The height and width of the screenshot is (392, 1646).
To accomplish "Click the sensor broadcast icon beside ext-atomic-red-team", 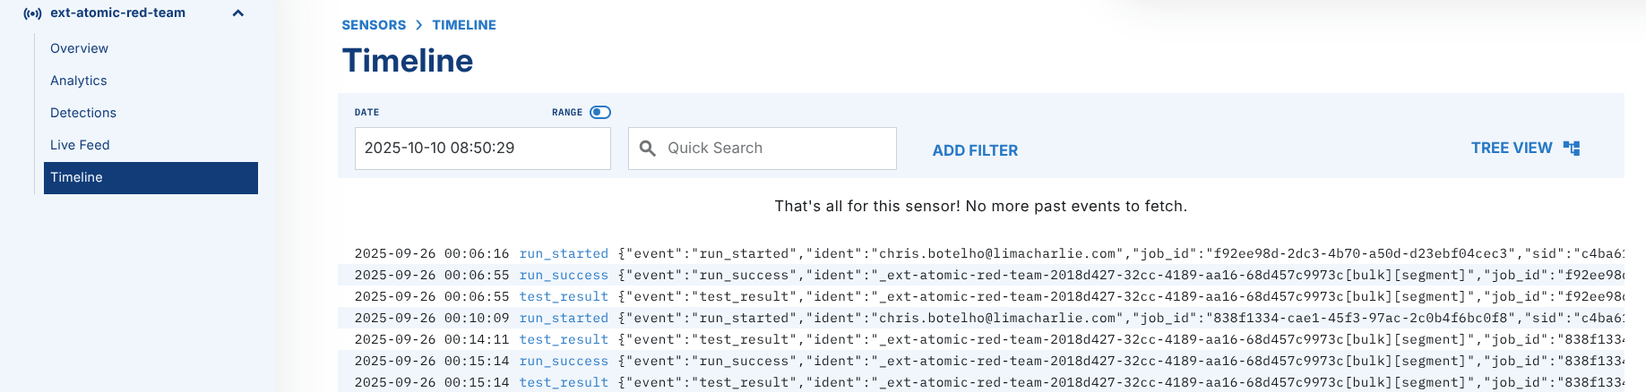I will [32, 13].
